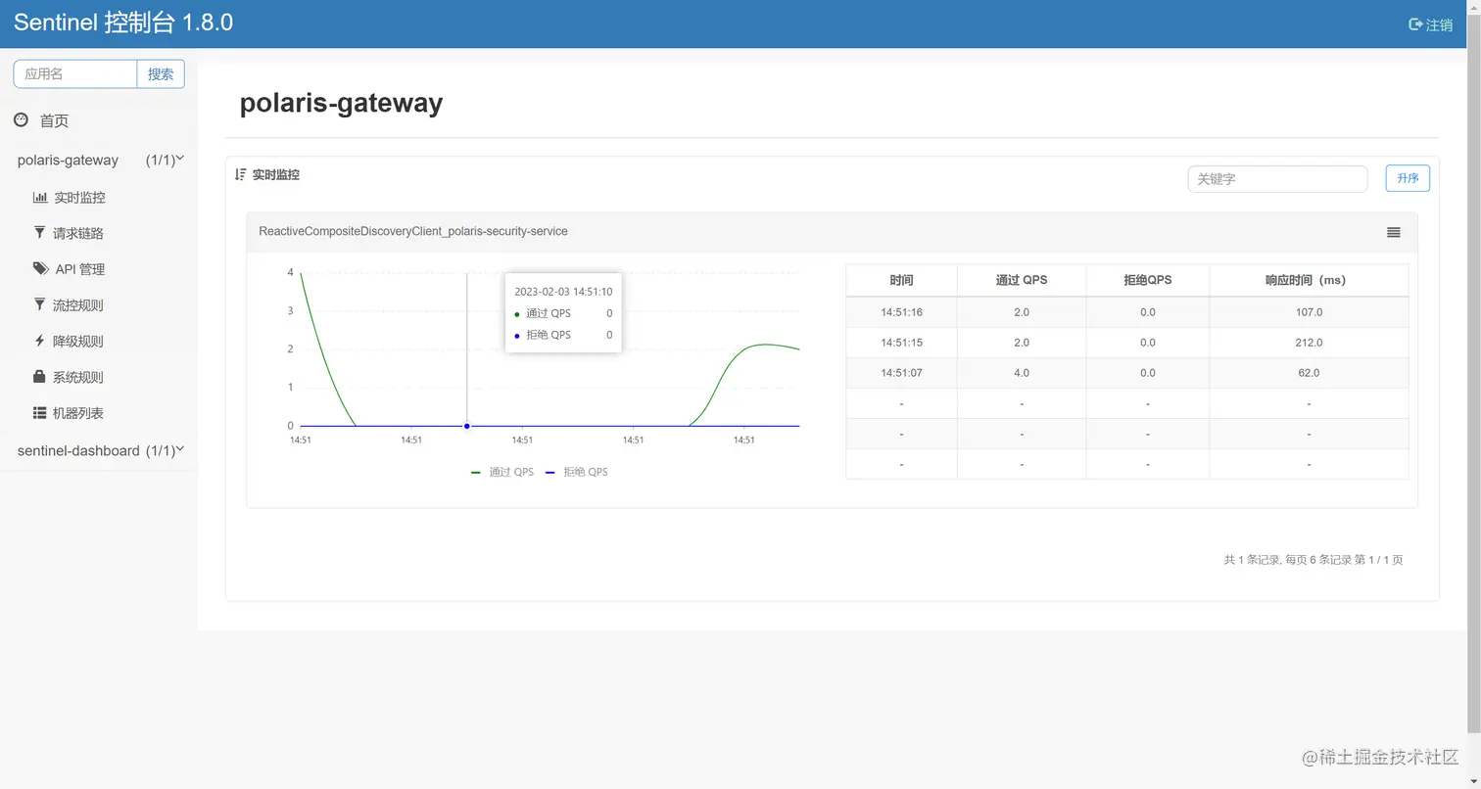Open the hamburger menu on the resource card
Viewport: 1481px width, 789px height.
coord(1394,232)
